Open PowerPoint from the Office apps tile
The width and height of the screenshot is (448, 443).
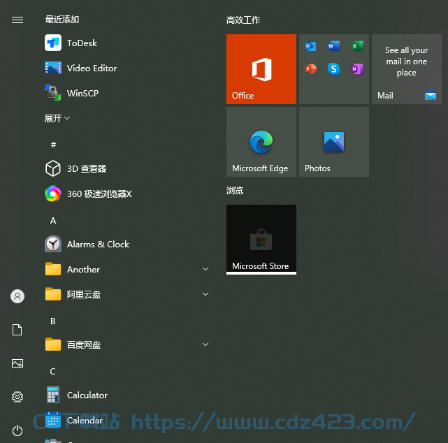point(310,69)
